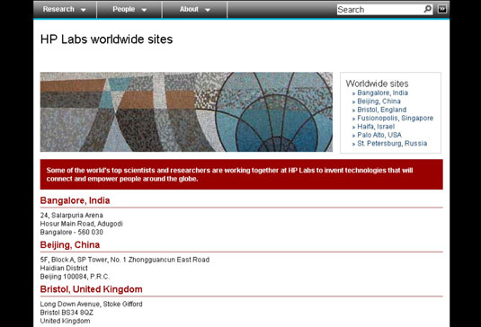The image size is (481, 327).
Task: Open the Bristol, England site link
Action: coord(381,110)
